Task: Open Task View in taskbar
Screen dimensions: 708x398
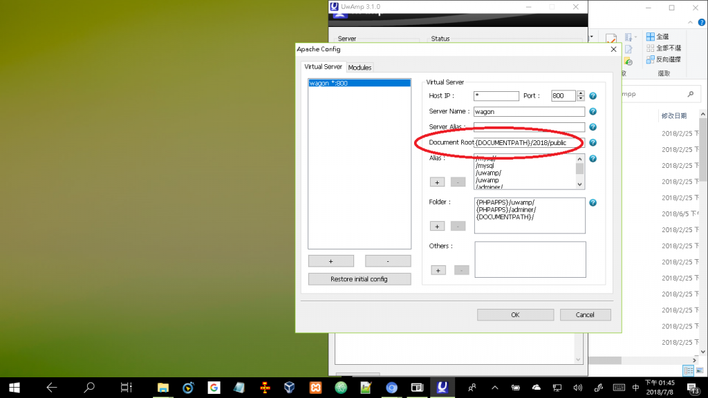Action: pyautogui.click(x=126, y=388)
